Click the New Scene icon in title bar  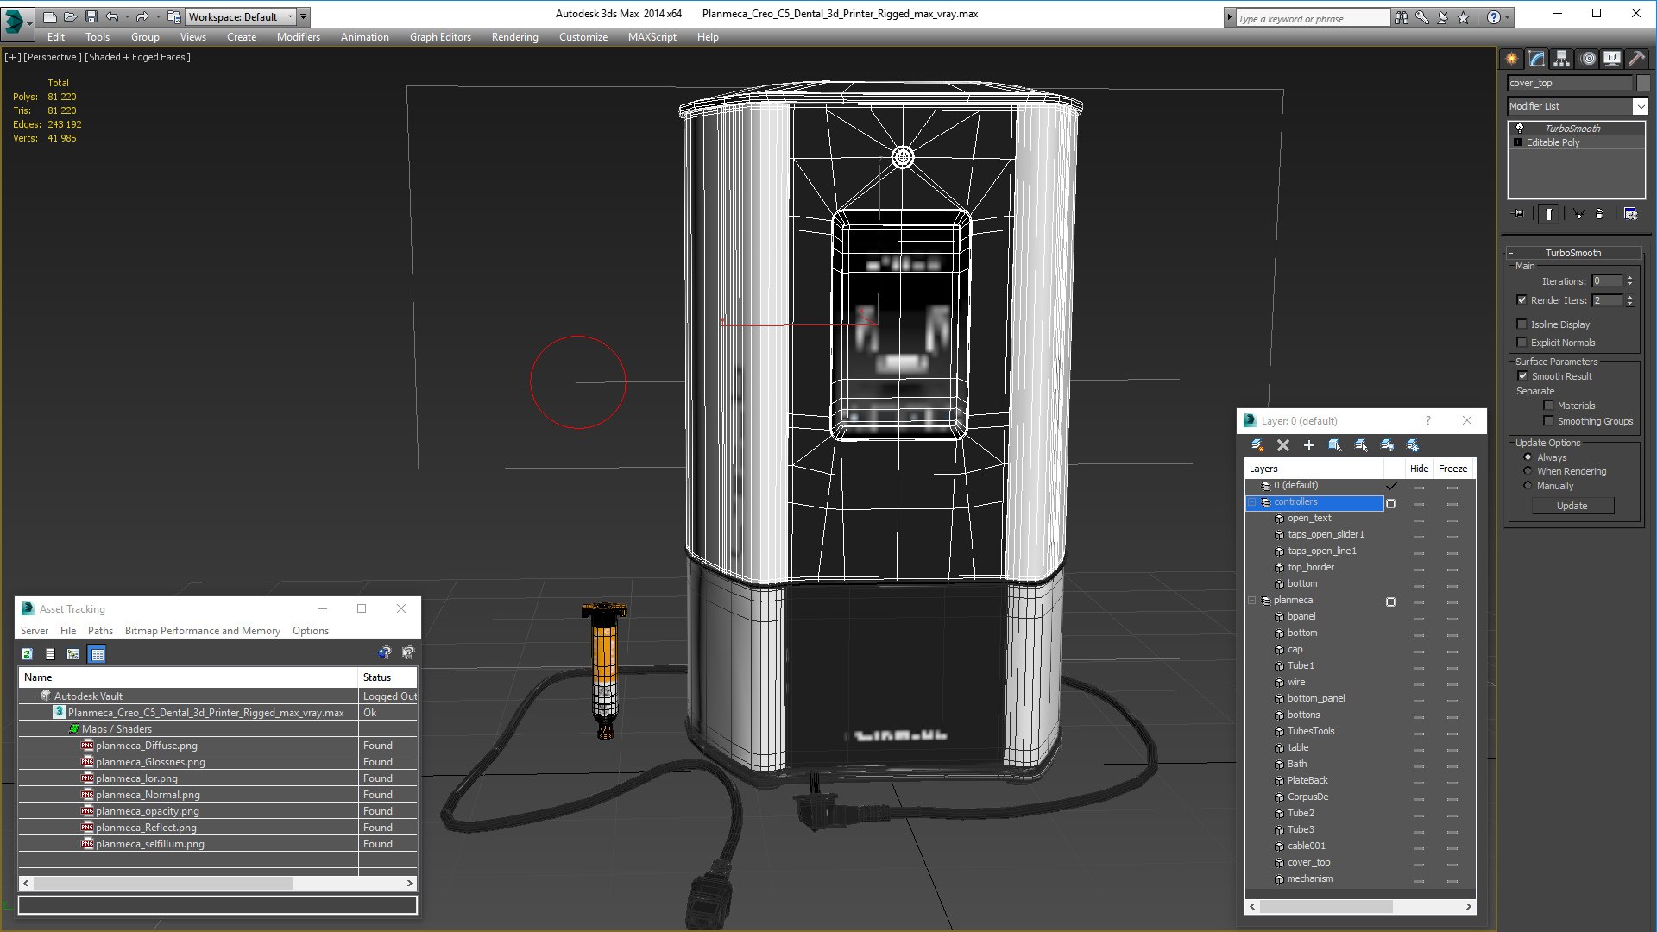tap(49, 16)
